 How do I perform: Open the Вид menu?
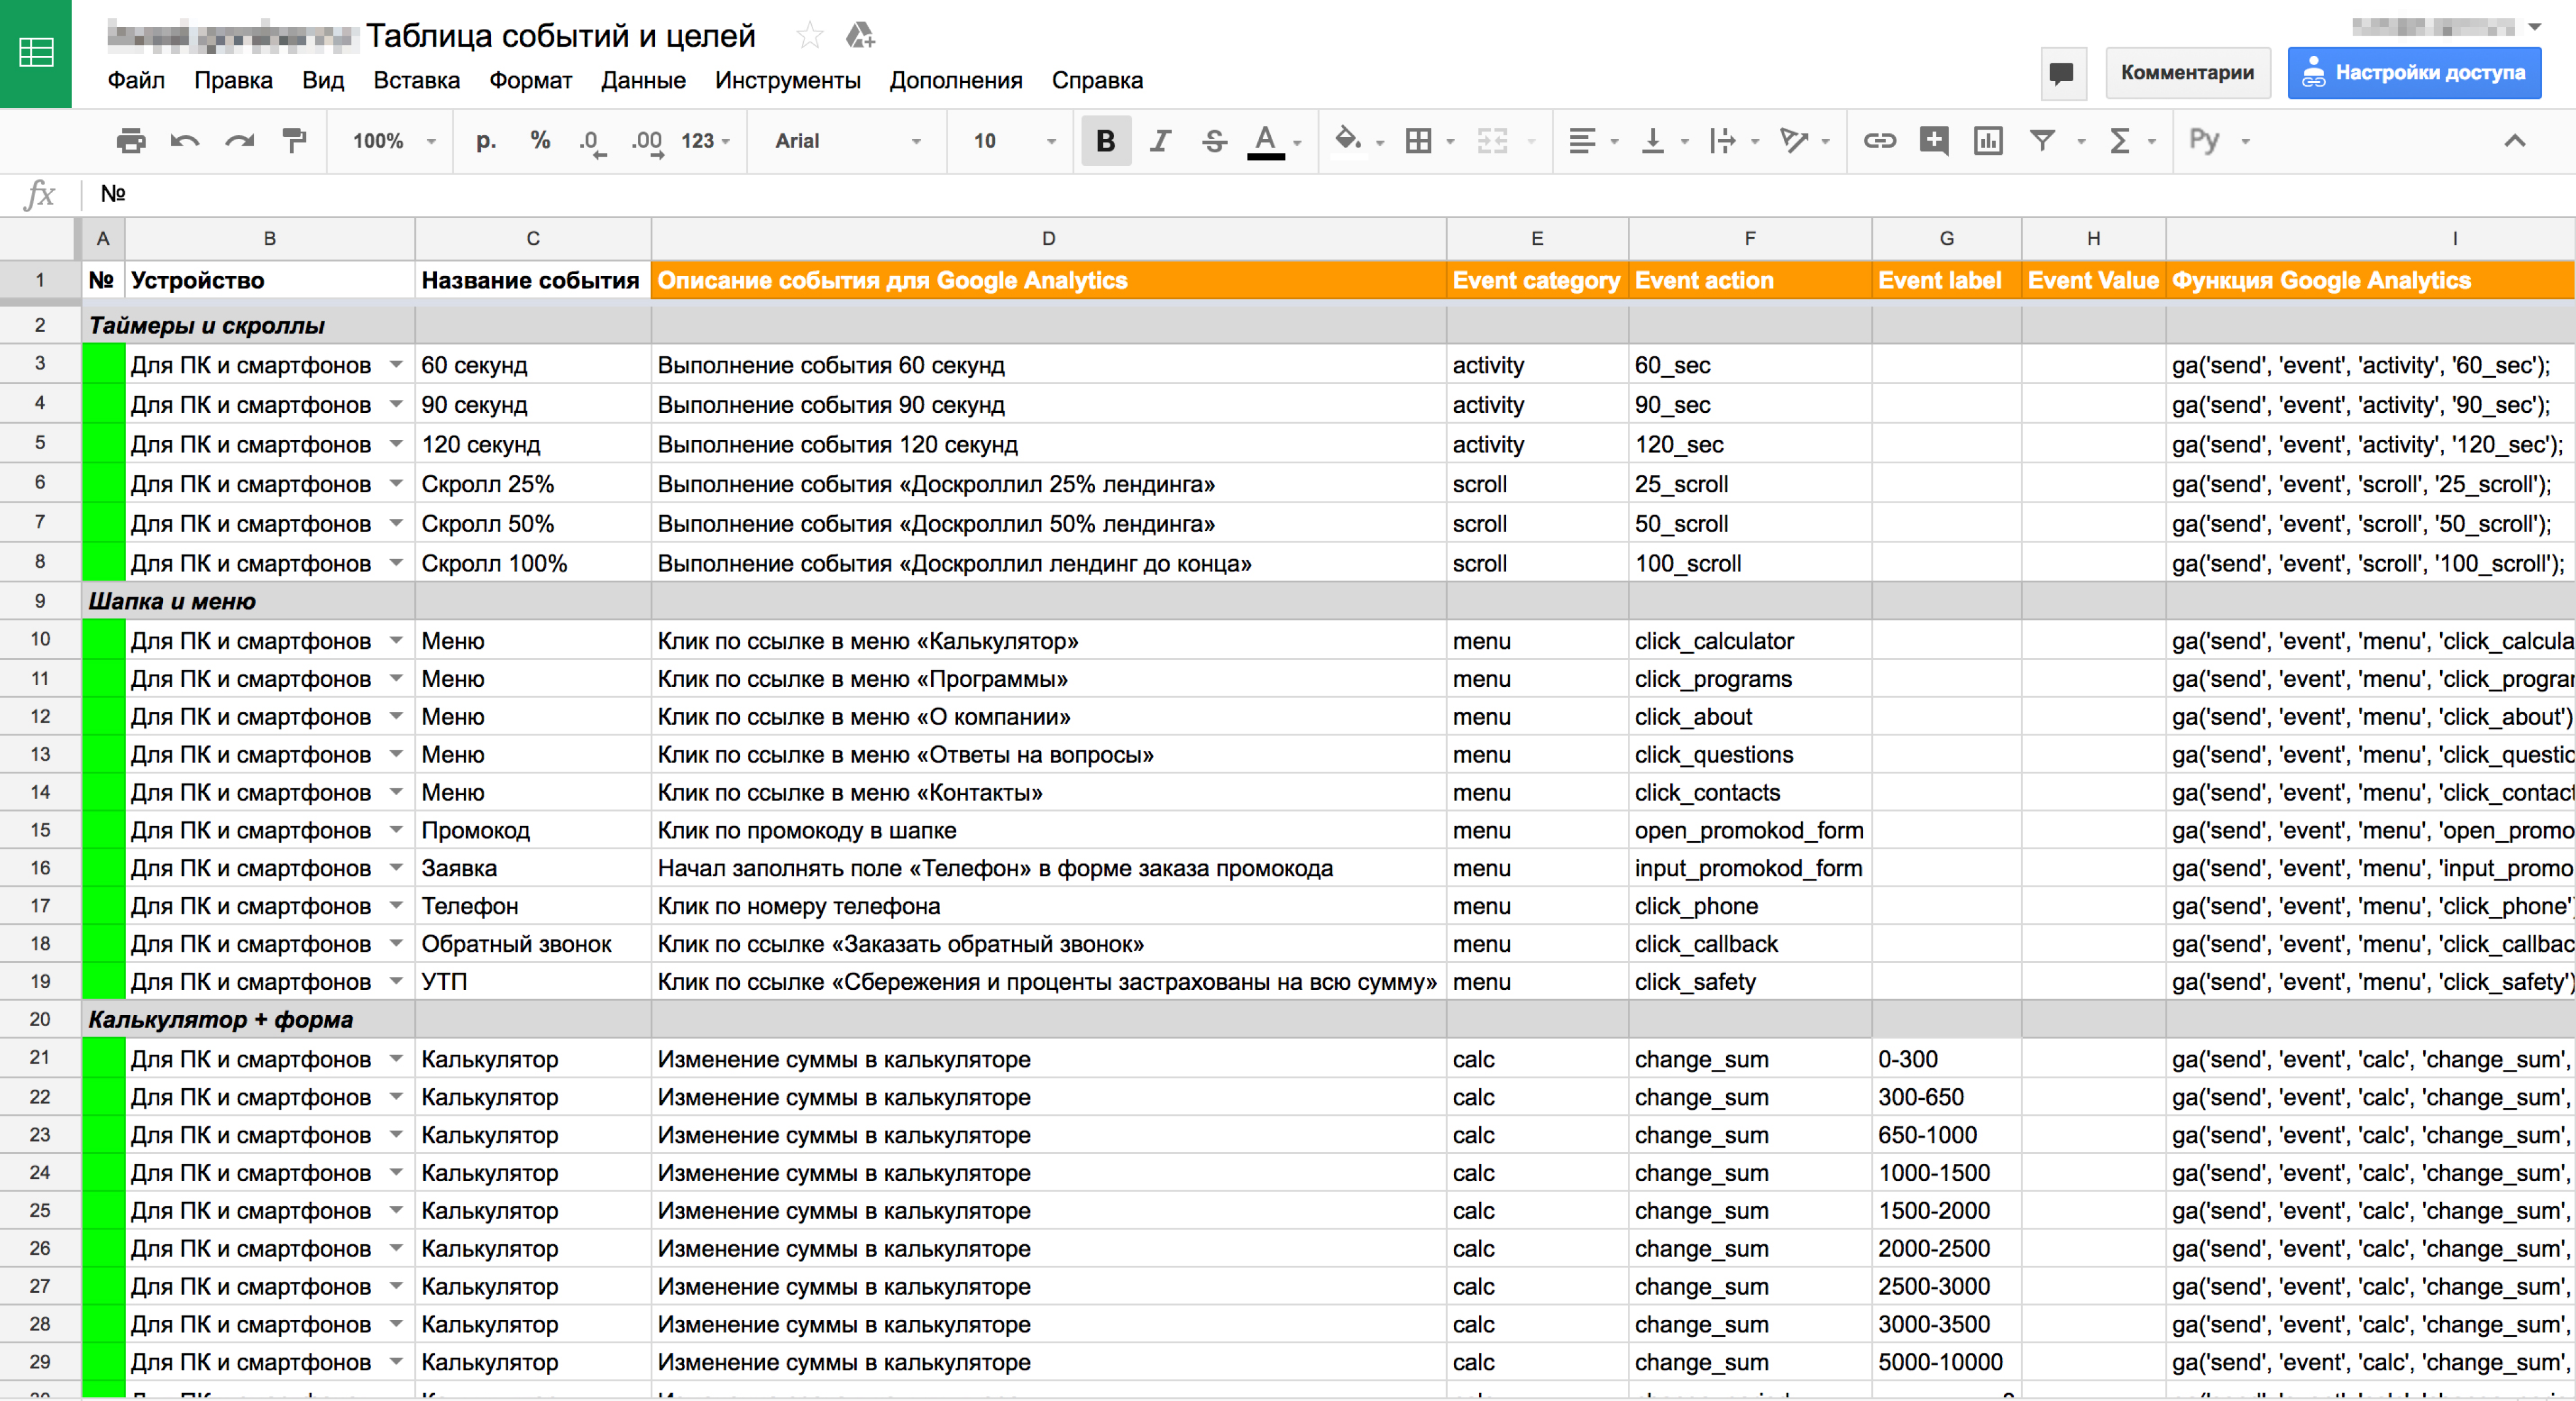(x=323, y=80)
